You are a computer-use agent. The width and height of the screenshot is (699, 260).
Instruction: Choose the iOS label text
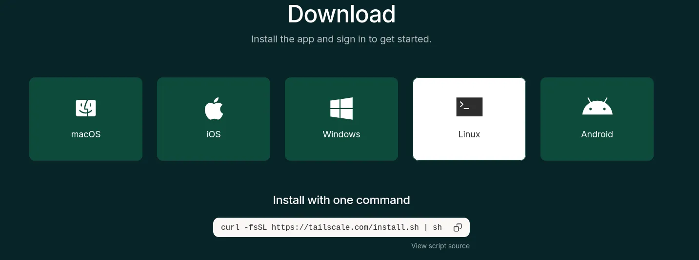click(214, 134)
